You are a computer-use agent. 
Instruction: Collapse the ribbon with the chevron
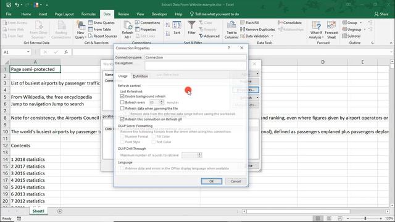coord(391,43)
